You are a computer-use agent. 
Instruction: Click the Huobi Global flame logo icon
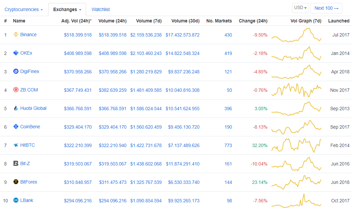point(16,108)
